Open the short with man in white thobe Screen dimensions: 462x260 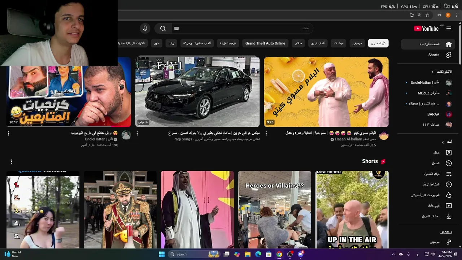[197, 210]
